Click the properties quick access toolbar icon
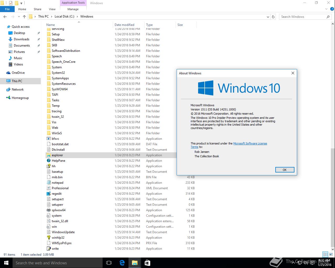 point(11,3)
